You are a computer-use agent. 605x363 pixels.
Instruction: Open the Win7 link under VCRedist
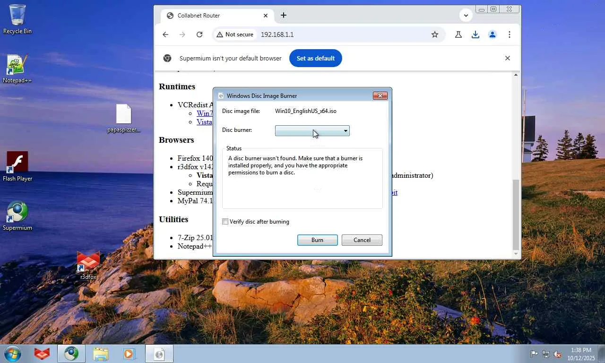(x=205, y=113)
